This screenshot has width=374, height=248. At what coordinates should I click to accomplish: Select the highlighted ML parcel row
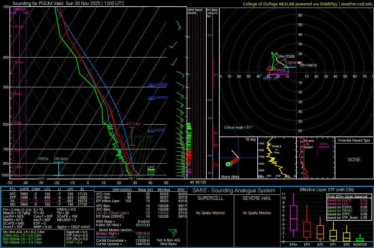[x=48, y=201]
